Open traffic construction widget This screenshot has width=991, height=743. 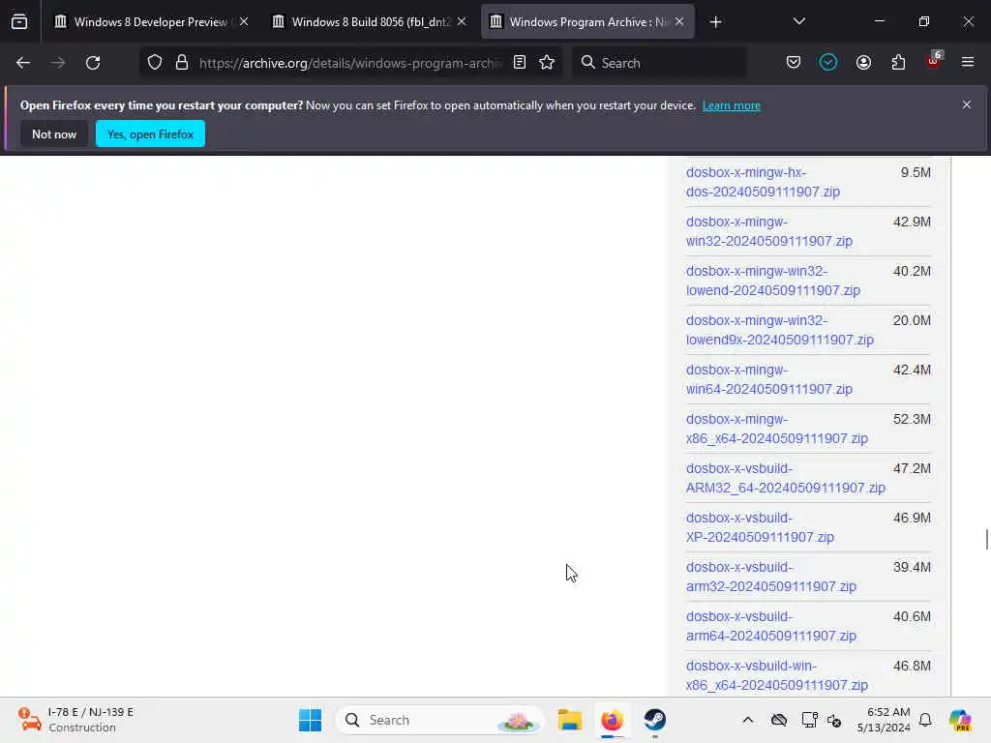(x=75, y=720)
